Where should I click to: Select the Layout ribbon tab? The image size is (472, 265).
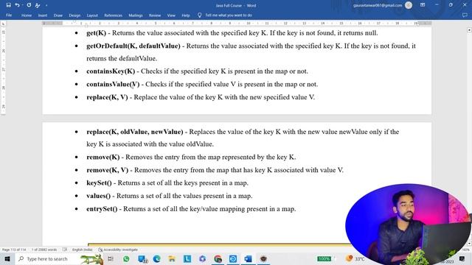92,15
